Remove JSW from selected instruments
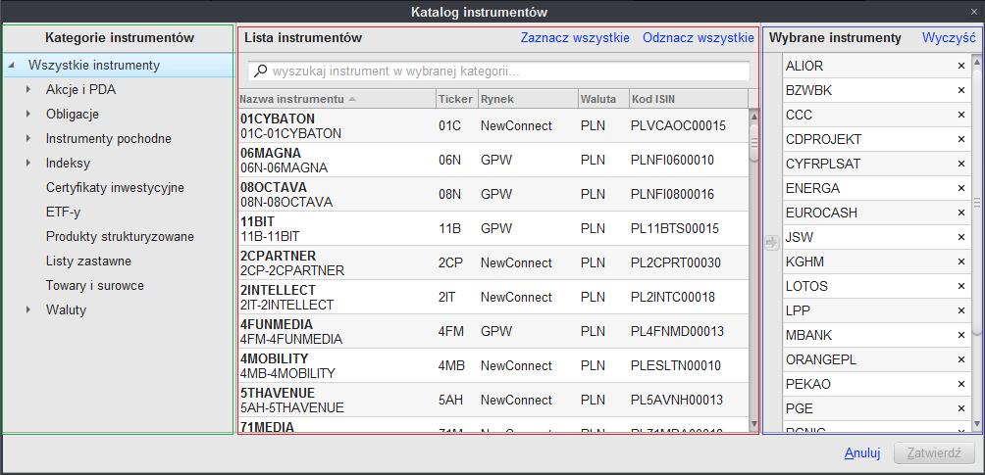This screenshot has width=985, height=475. (x=960, y=237)
